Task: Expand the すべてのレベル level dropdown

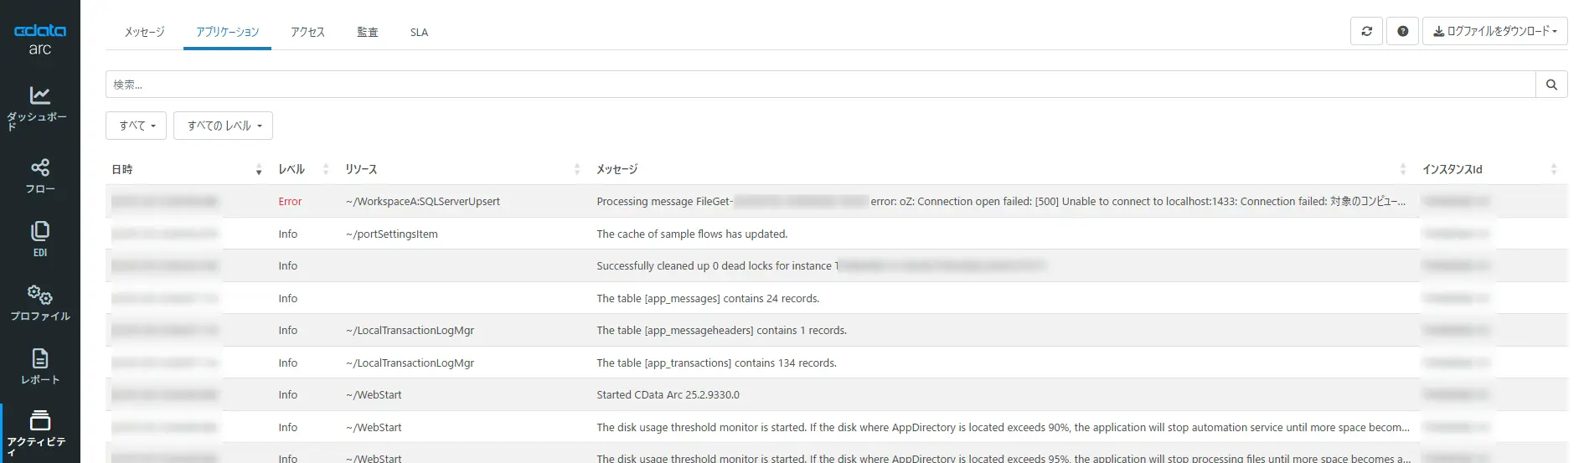Action: pyautogui.click(x=223, y=126)
